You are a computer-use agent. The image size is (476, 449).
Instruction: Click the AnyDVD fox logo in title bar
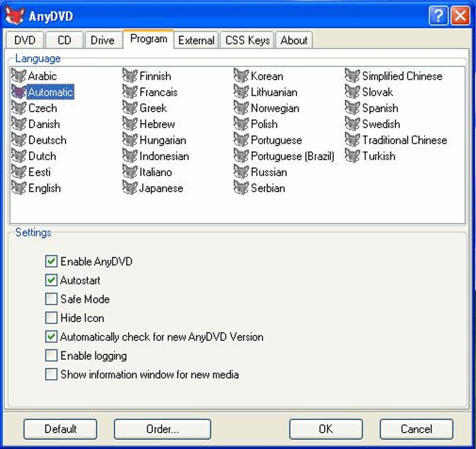[x=14, y=15]
